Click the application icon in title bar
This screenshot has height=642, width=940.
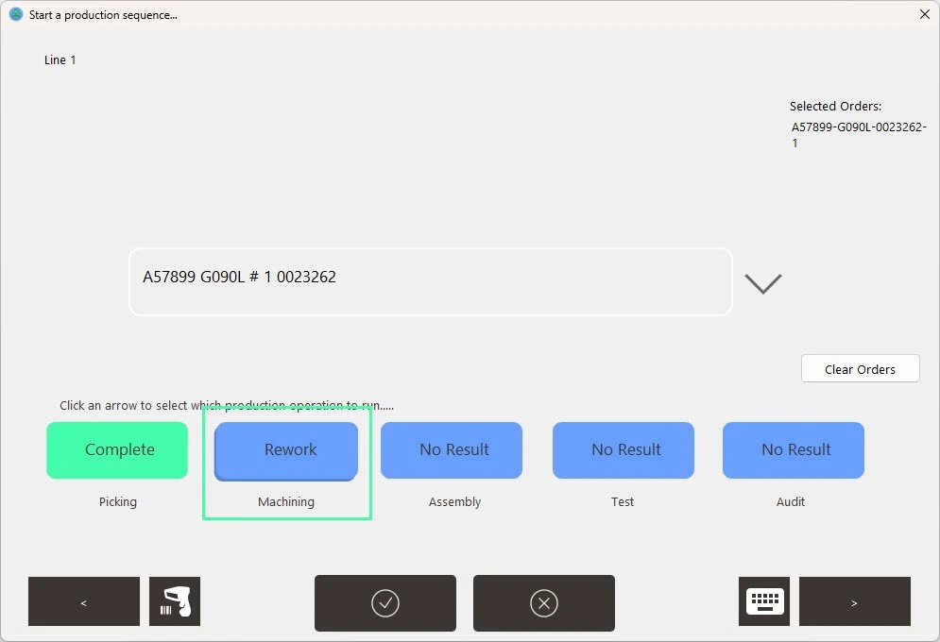click(15, 14)
